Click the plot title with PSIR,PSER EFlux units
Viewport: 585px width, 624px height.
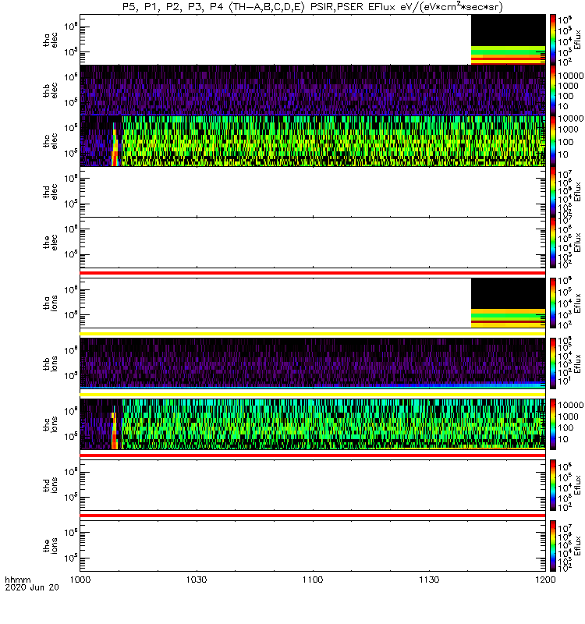click(x=313, y=7)
